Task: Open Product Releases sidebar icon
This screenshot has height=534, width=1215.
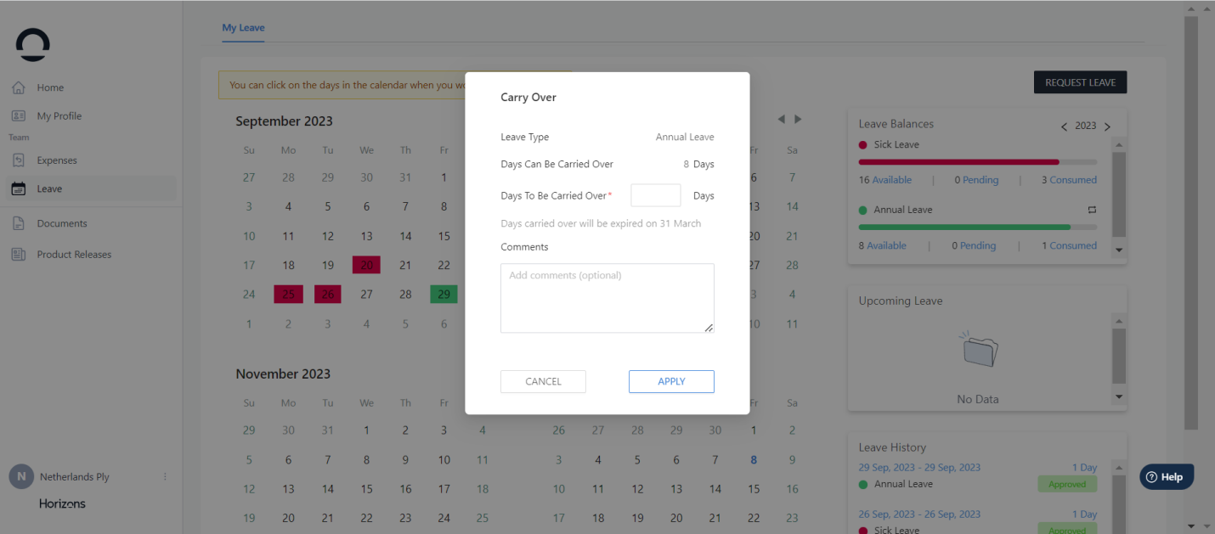Action: click(x=19, y=255)
